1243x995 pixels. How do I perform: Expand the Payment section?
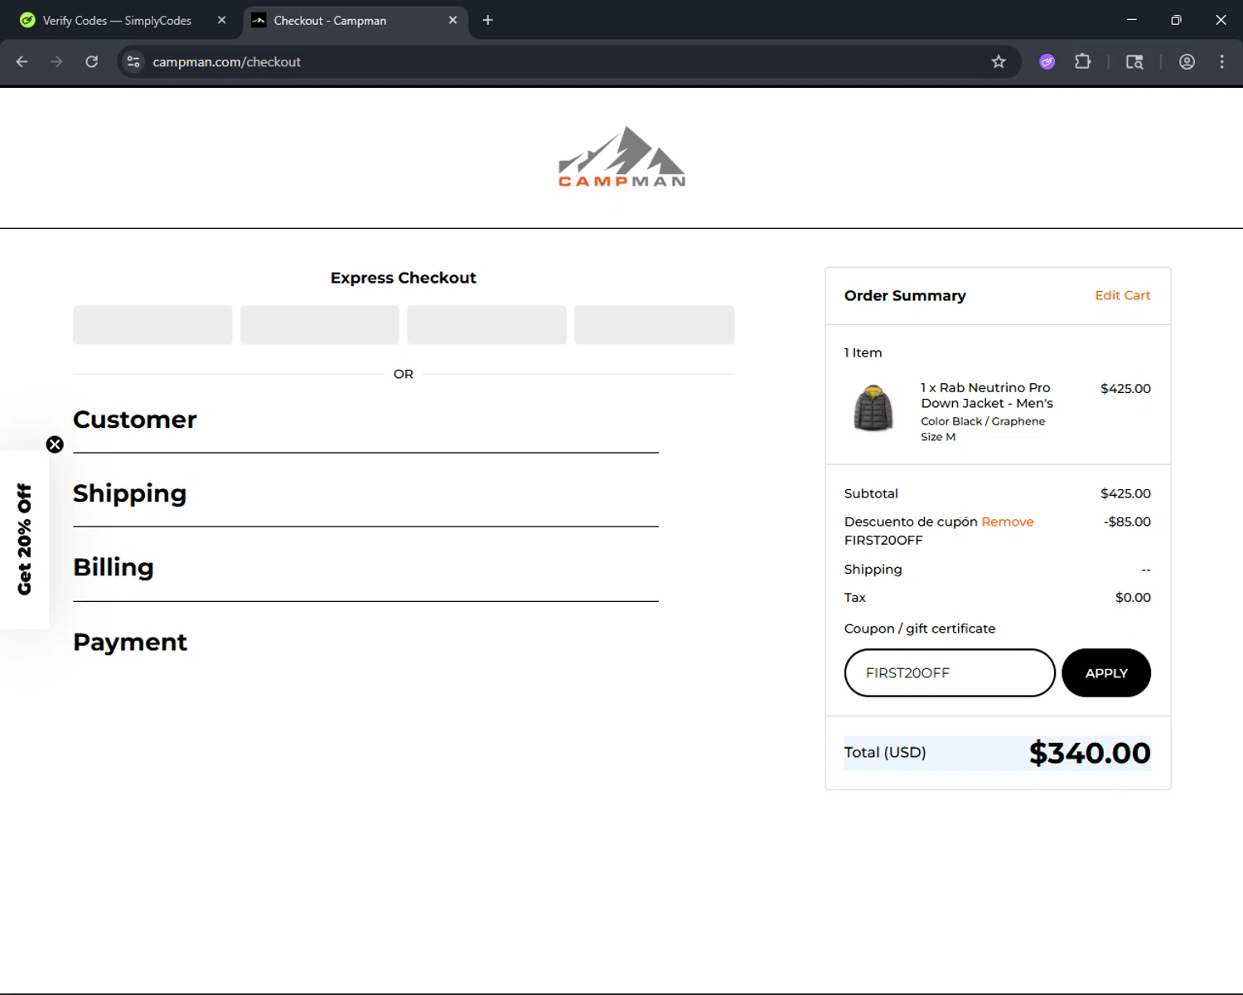point(130,642)
